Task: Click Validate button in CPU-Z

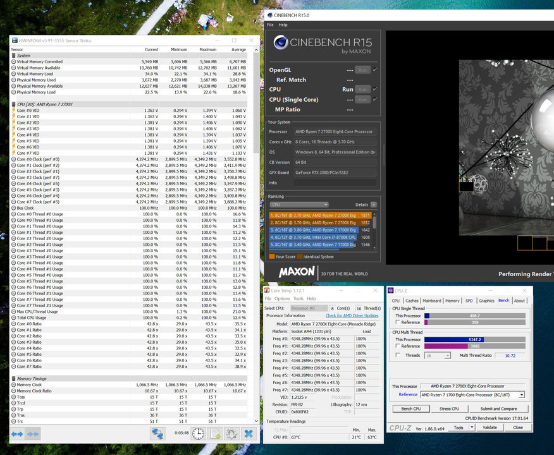Action: coord(489,427)
